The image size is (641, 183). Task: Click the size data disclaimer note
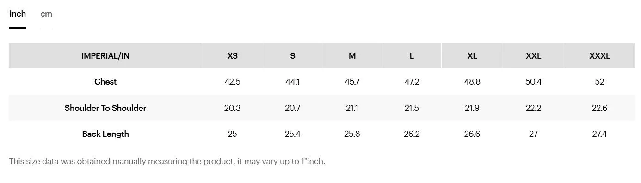[167, 162]
